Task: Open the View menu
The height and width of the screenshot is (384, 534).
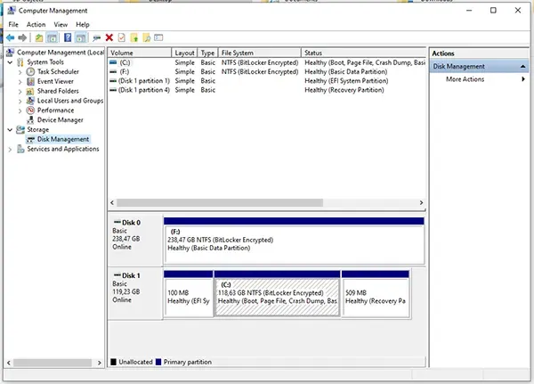Action: point(61,25)
